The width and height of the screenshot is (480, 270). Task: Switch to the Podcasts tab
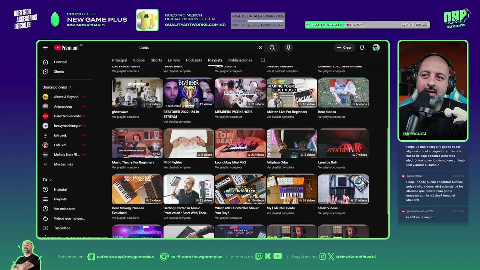tap(194, 60)
